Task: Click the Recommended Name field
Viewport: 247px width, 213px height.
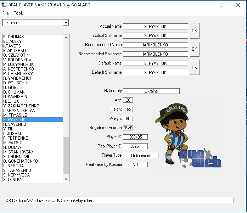Action: tap(156, 45)
